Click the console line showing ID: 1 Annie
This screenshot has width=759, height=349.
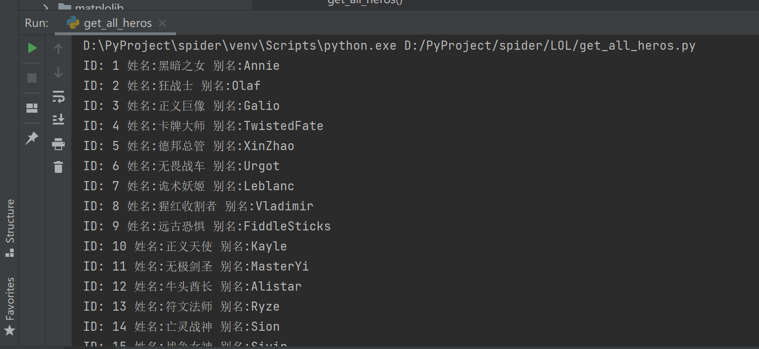[x=181, y=65]
